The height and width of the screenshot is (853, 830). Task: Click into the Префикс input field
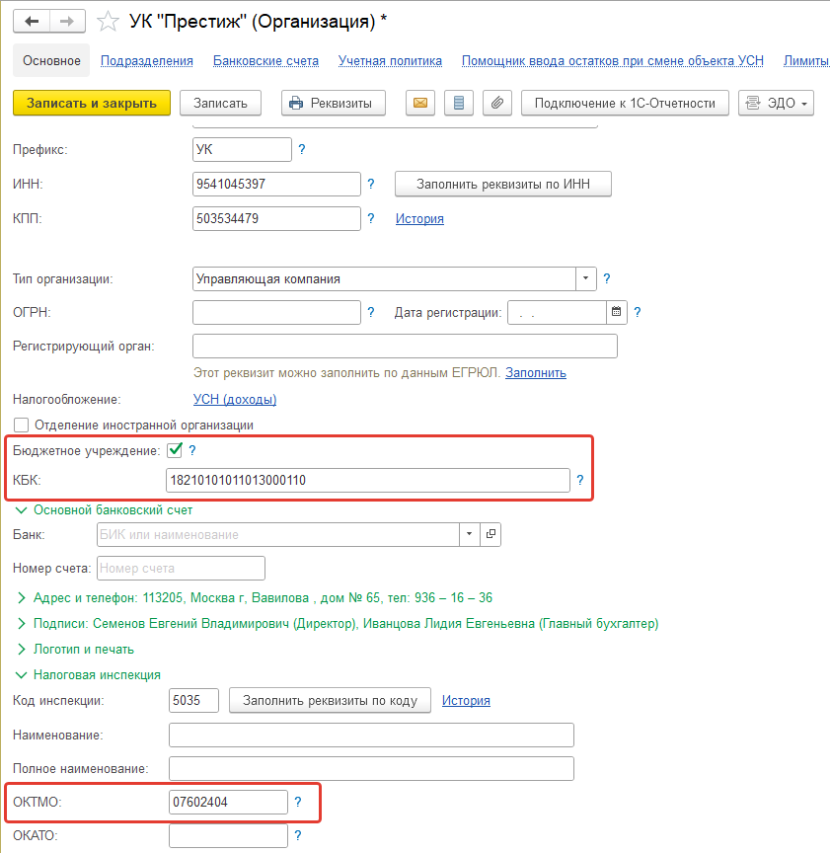pyautogui.click(x=242, y=149)
